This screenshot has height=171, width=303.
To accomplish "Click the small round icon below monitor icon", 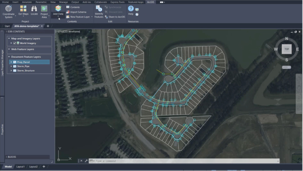I will (x=137, y=14).
